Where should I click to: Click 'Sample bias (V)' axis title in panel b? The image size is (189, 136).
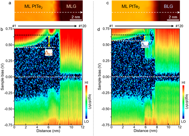(x=2, y=77)
